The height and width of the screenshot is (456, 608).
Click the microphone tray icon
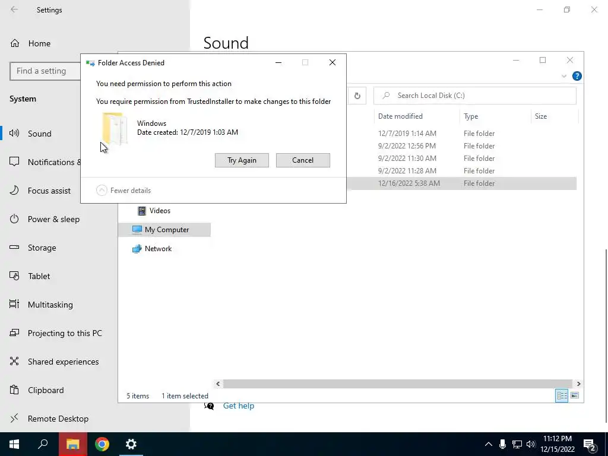[x=502, y=444]
